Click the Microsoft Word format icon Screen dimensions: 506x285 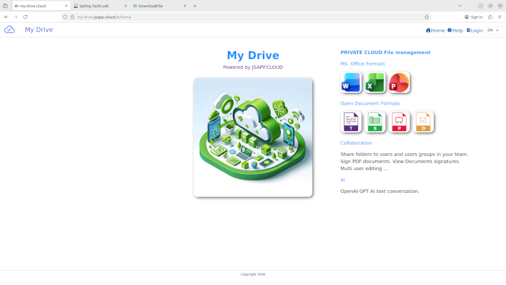click(351, 82)
